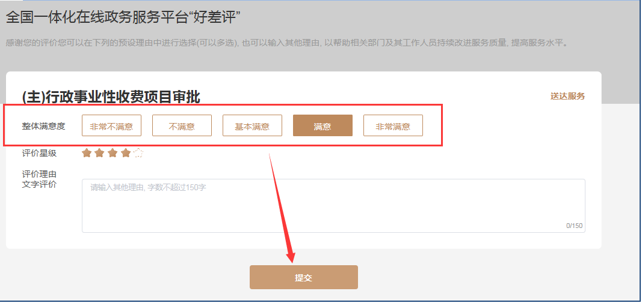Click the 整体满意度 label
This screenshot has height=303, width=642.
click(x=43, y=126)
